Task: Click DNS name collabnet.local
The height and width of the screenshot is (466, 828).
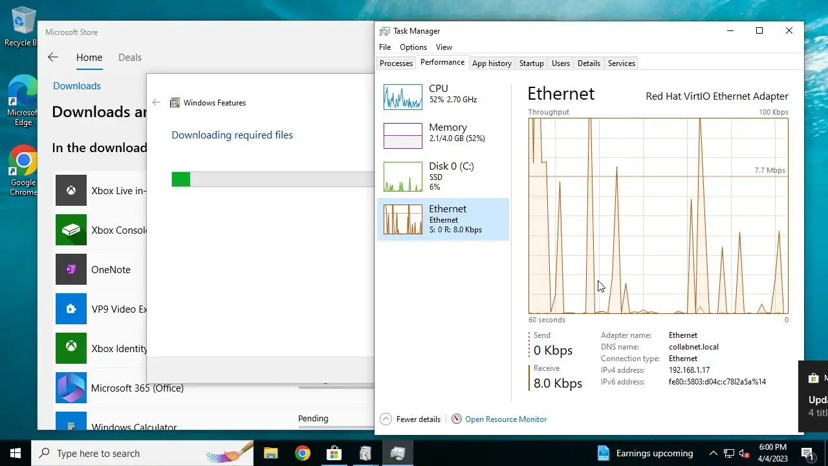Action: pos(693,347)
